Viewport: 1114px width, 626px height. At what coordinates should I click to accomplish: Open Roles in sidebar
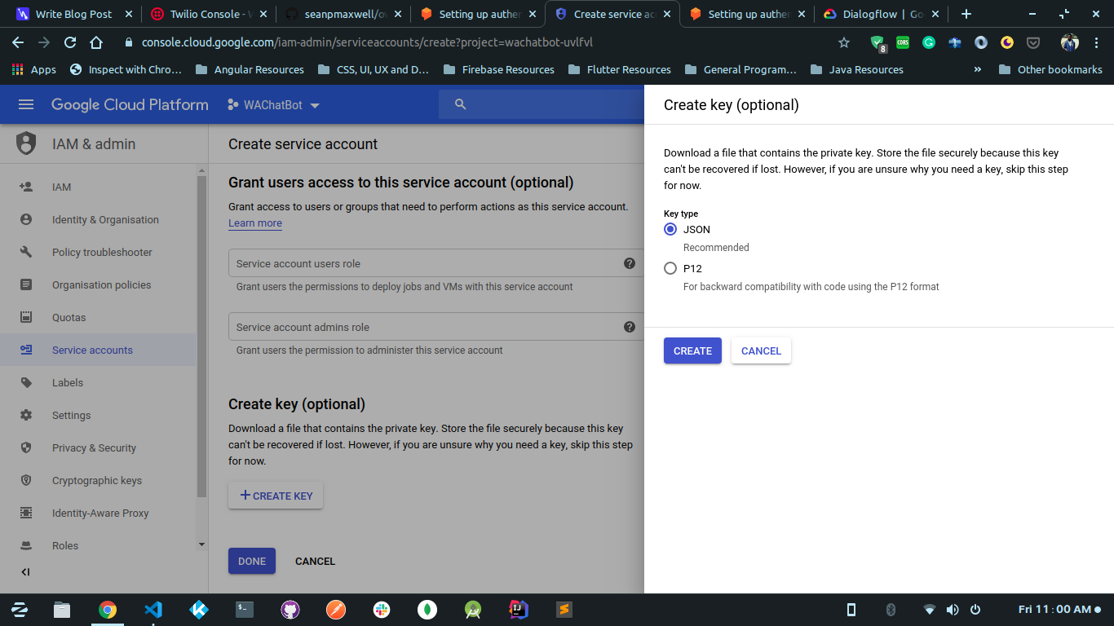coord(98,545)
